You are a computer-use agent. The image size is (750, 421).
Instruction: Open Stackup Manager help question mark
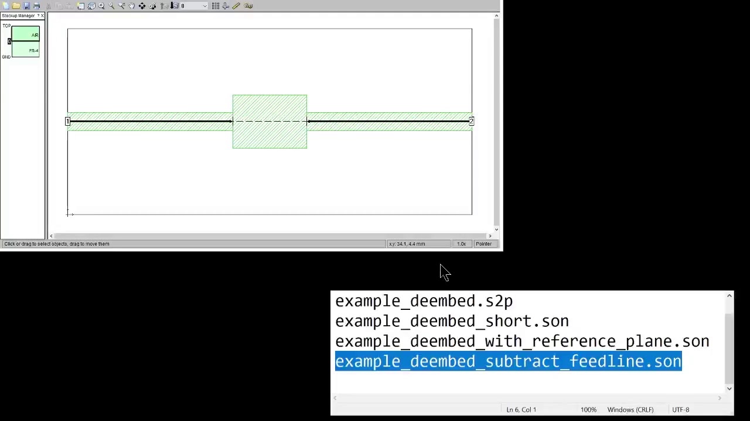click(x=38, y=16)
